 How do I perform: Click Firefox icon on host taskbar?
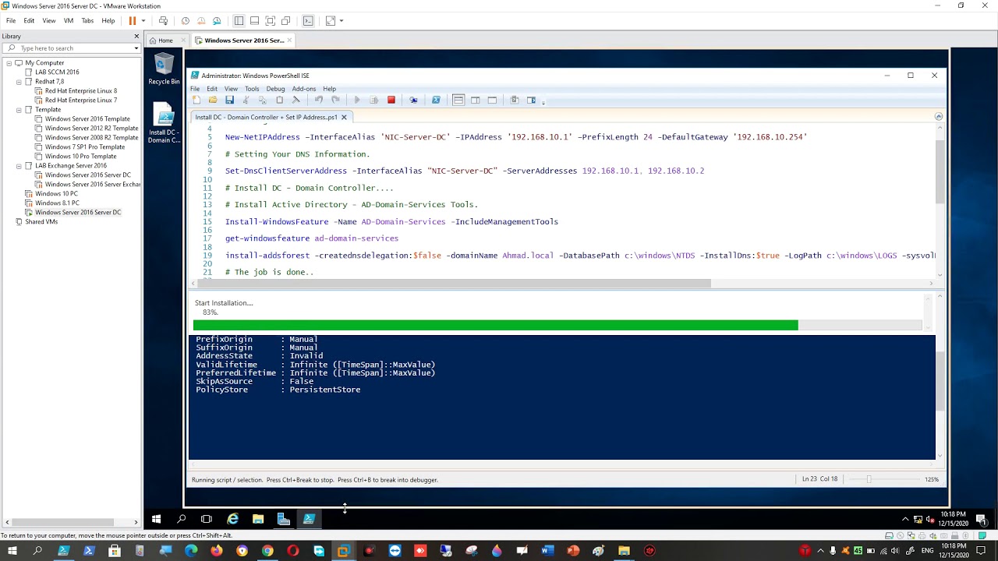(x=217, y=552)
